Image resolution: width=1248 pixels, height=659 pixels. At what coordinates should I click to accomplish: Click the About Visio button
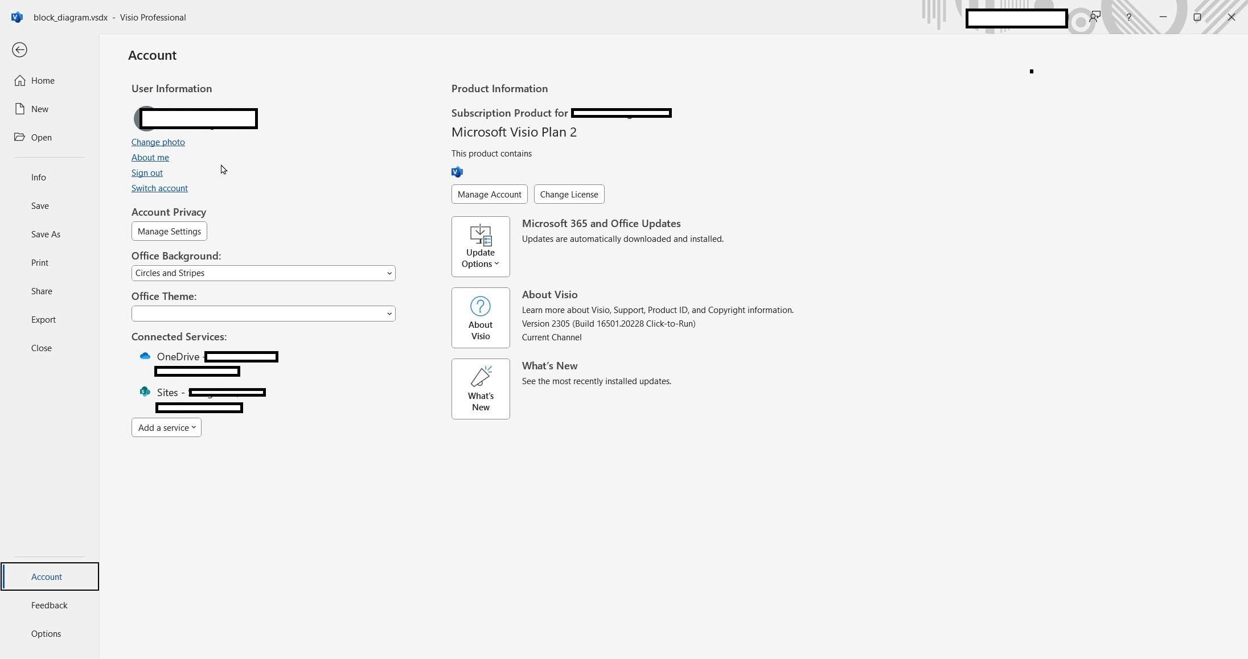tap(481, 318)
